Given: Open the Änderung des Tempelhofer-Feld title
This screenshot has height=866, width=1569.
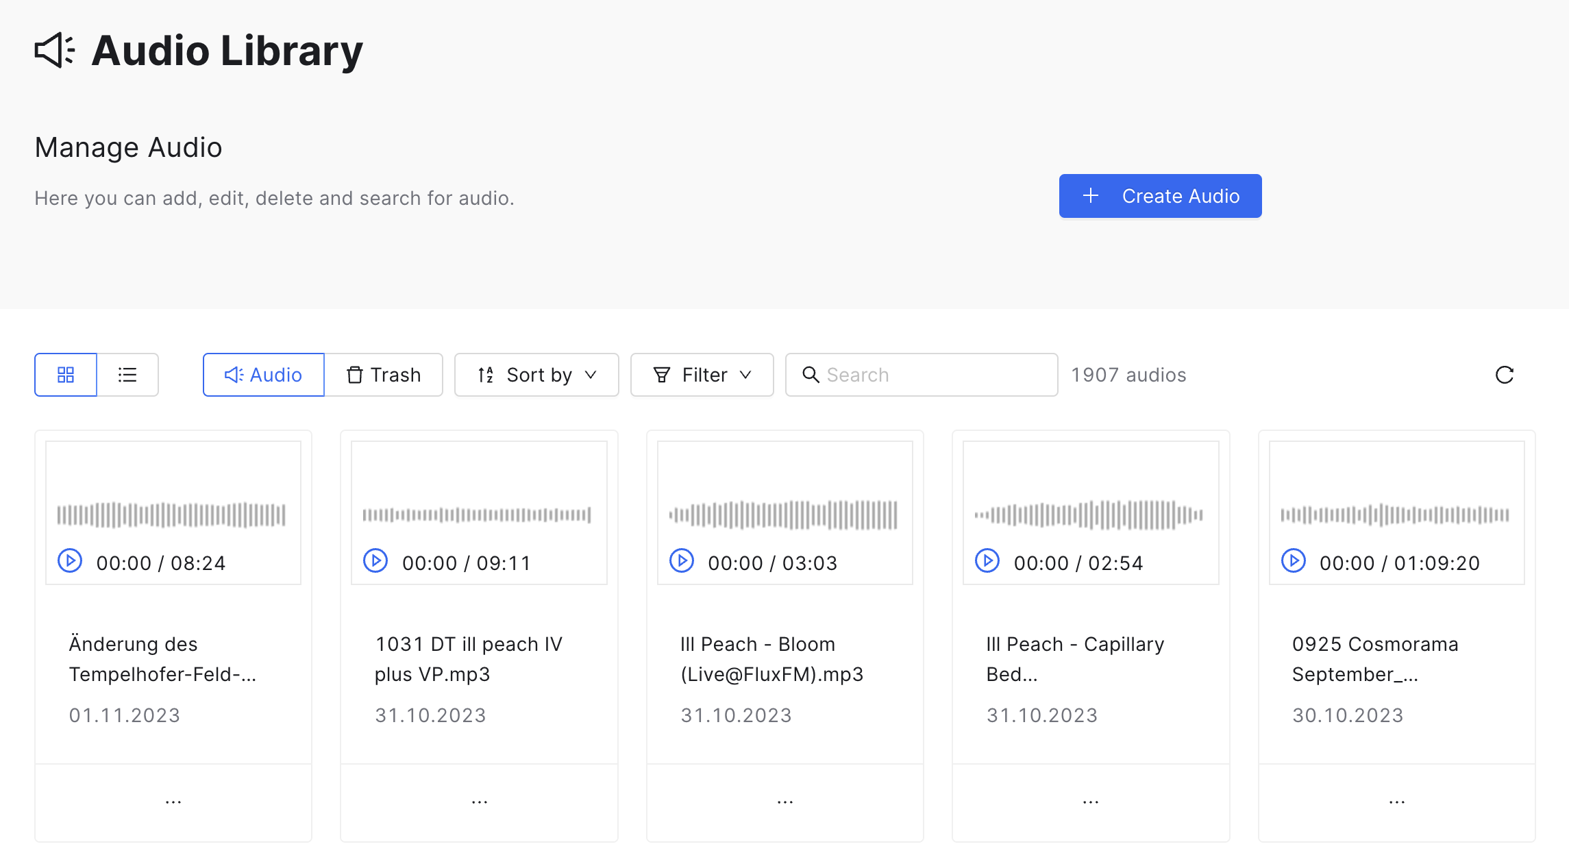Looking at the screenshot, I should tap(163, 659).
